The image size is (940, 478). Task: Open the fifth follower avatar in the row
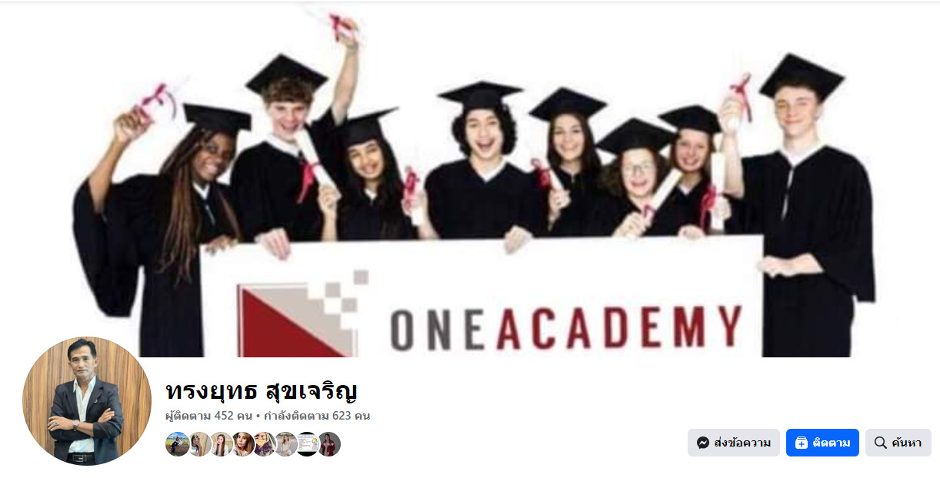click(x=264, y=444)
